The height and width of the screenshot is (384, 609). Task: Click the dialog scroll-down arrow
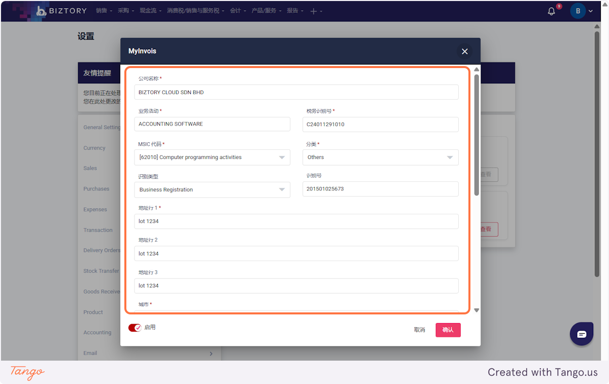coord(477,310)
